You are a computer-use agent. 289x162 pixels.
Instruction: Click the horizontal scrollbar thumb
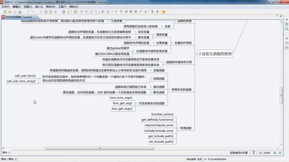pyautogui.click(x=100, y=148)
